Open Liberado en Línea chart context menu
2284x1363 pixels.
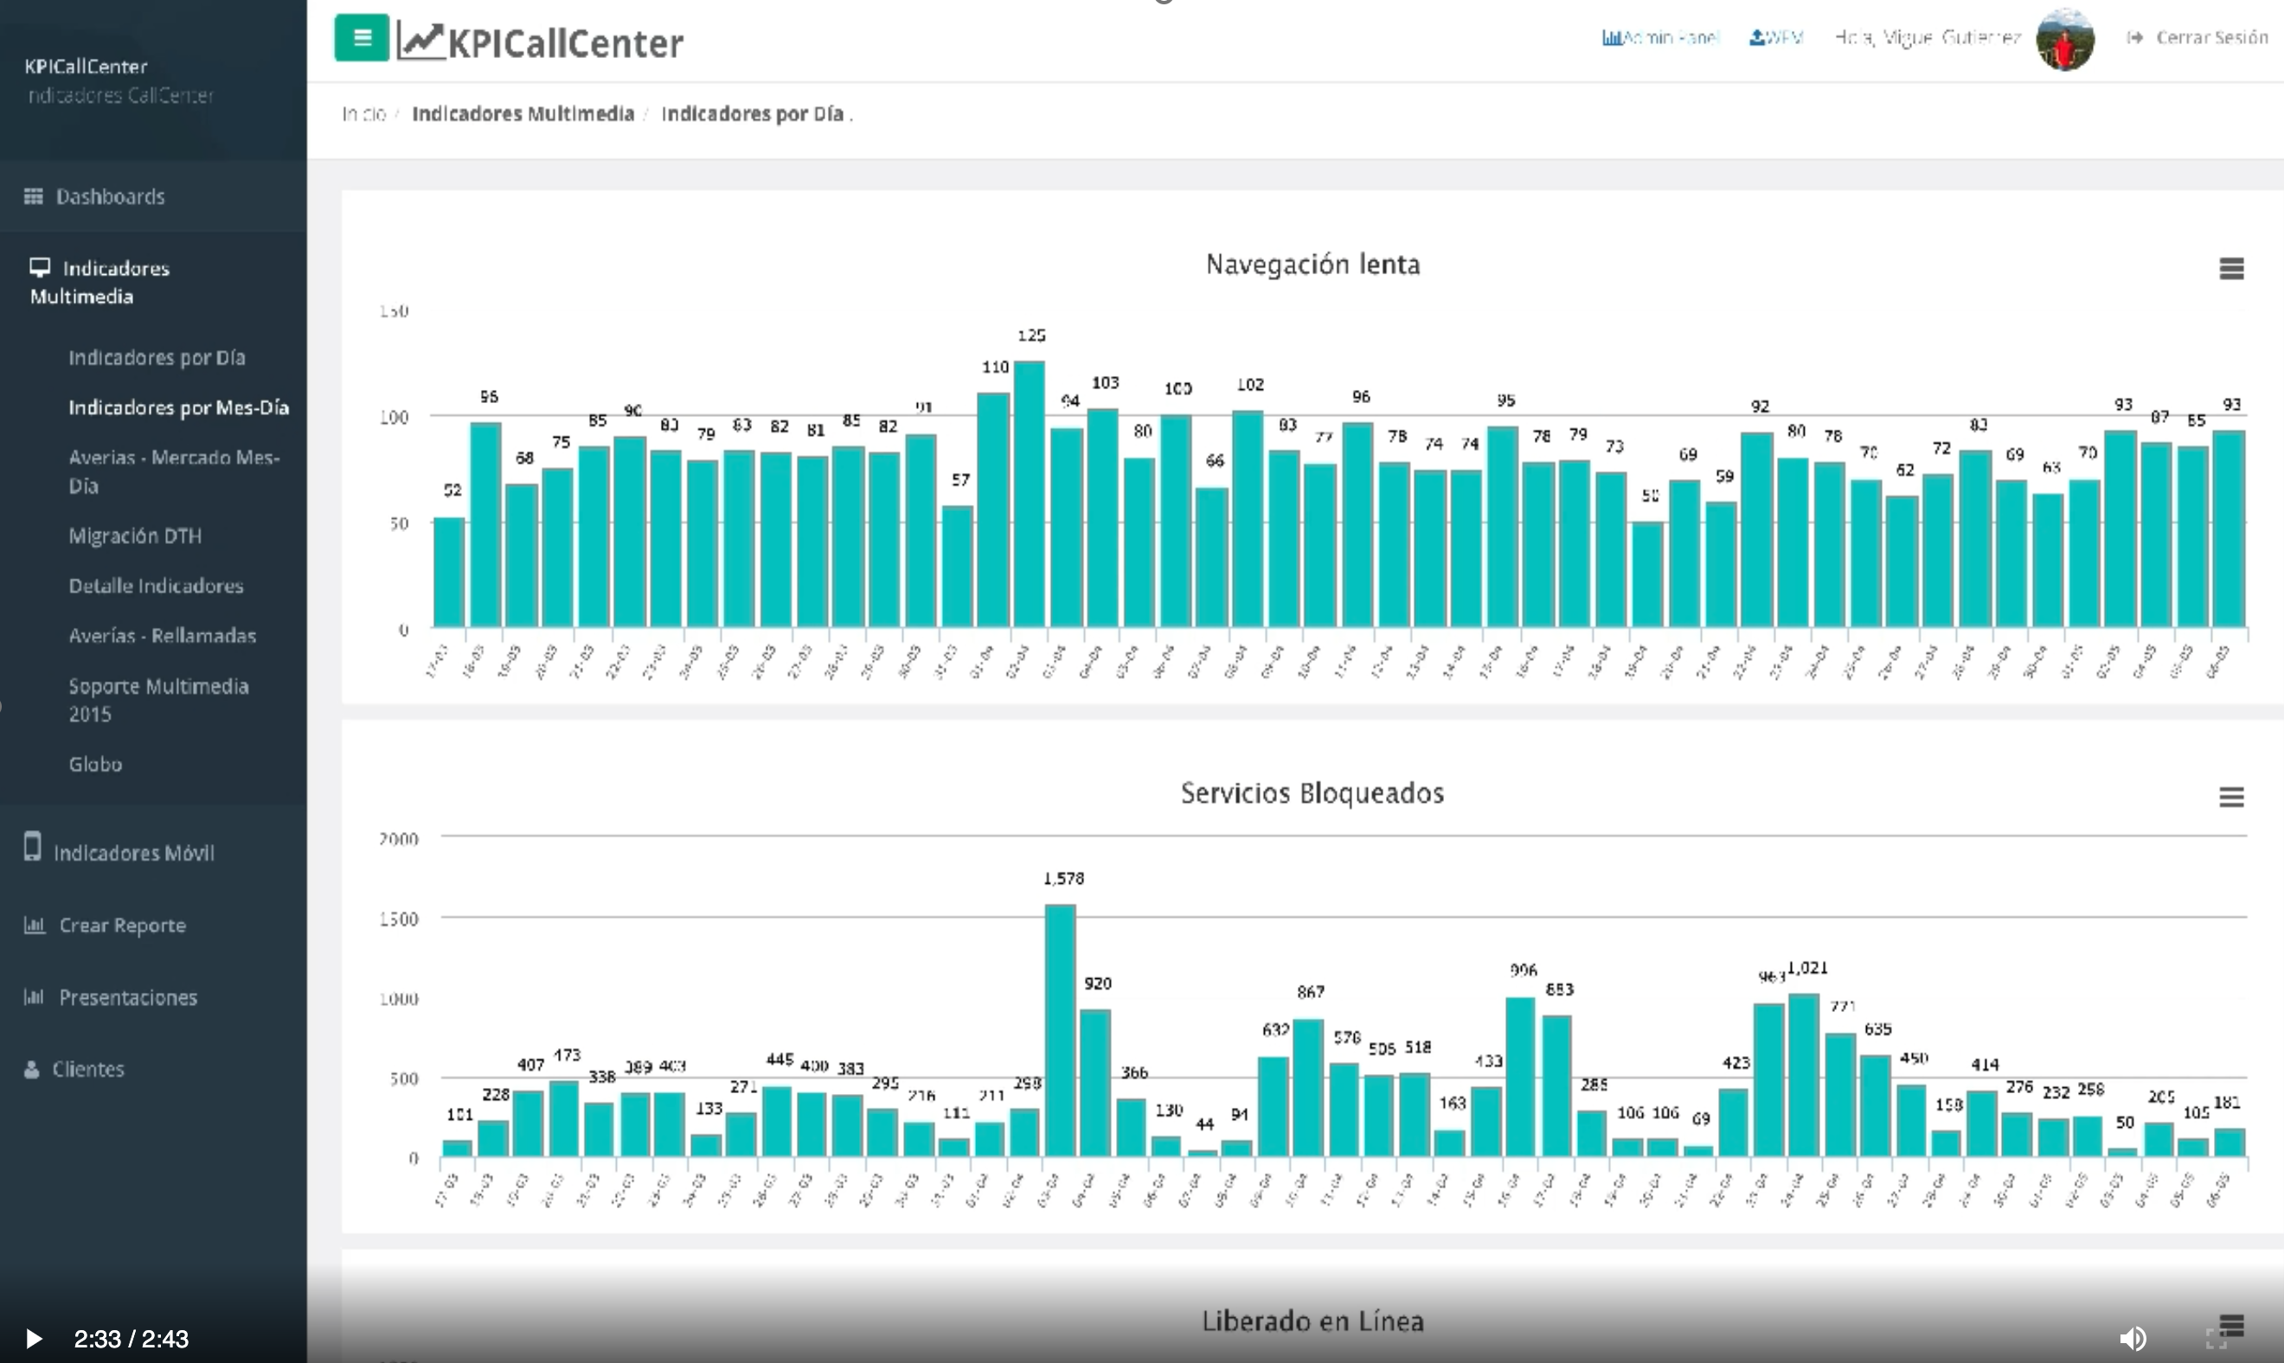(2231, 1325)
